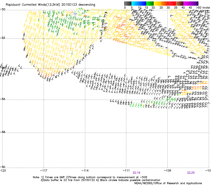Click the '>50 knots' legend label
Screen dimensions: 211x185
click(x=203, y=8)
